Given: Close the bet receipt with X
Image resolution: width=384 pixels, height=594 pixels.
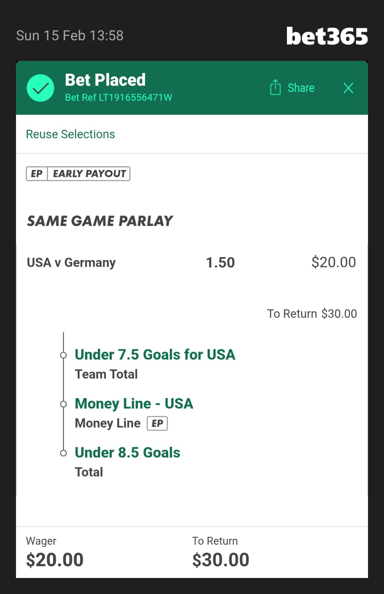Looking at the screenshot, I should (x=348, y=88).
